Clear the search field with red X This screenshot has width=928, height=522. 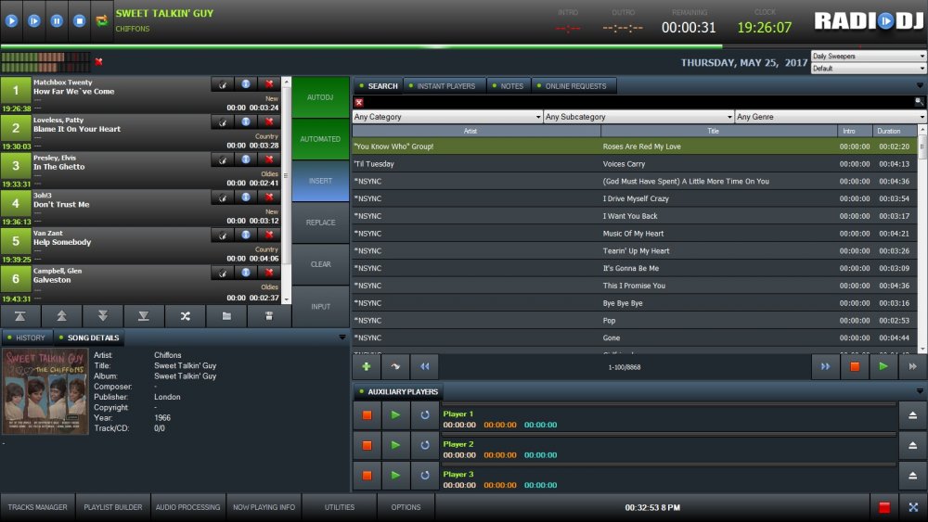click(358, 102)
